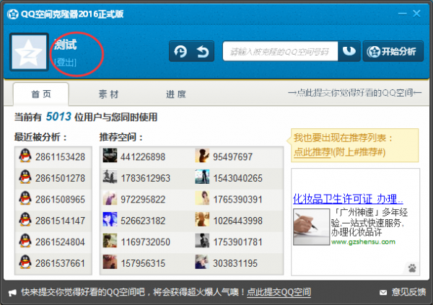Click avatar thumbnail beside 441226898
Viewport: 433px width, 305px height.
(110, 156)
